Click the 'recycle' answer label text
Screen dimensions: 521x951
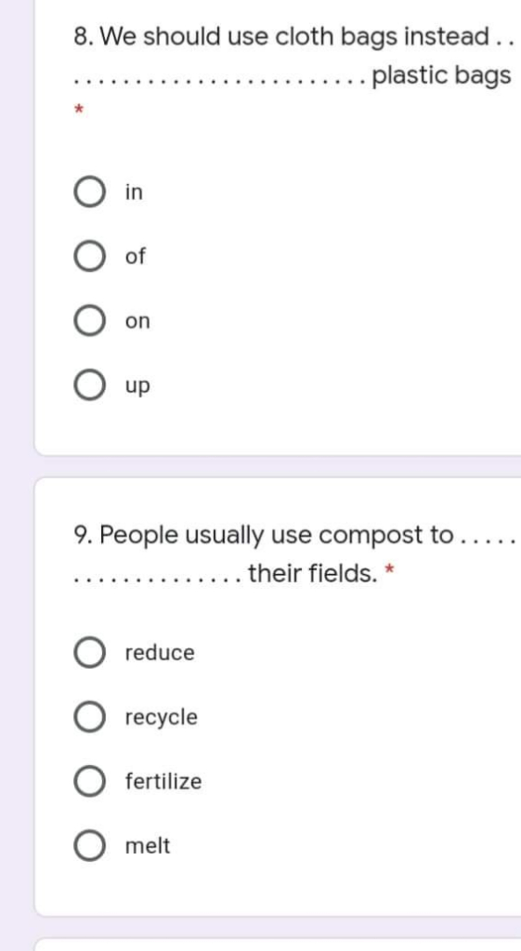[x=161, y=718]
